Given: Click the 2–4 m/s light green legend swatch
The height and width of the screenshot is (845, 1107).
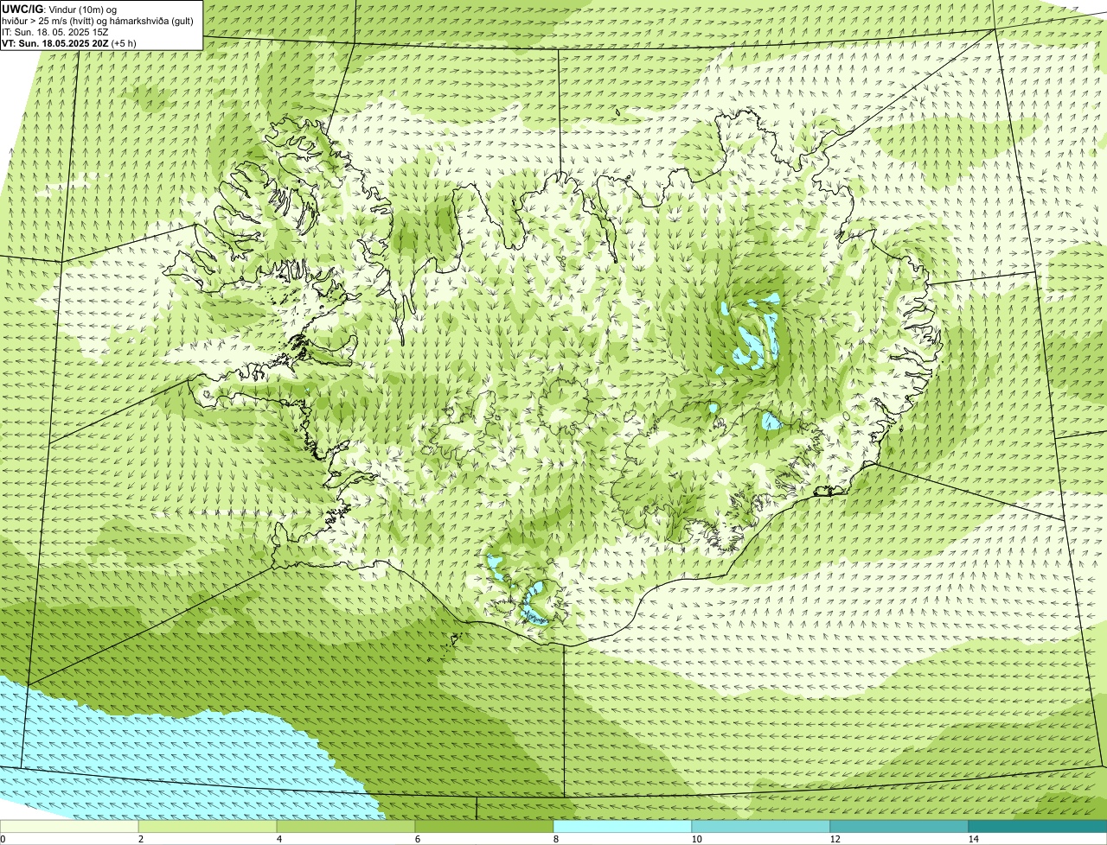Looking at the screenshot, I should click(x=208, y=826).
